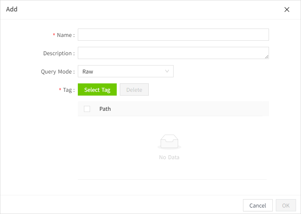Click the Add dialog title
Viewport: 301px width, 214px height.
click(x=12, y=9)
